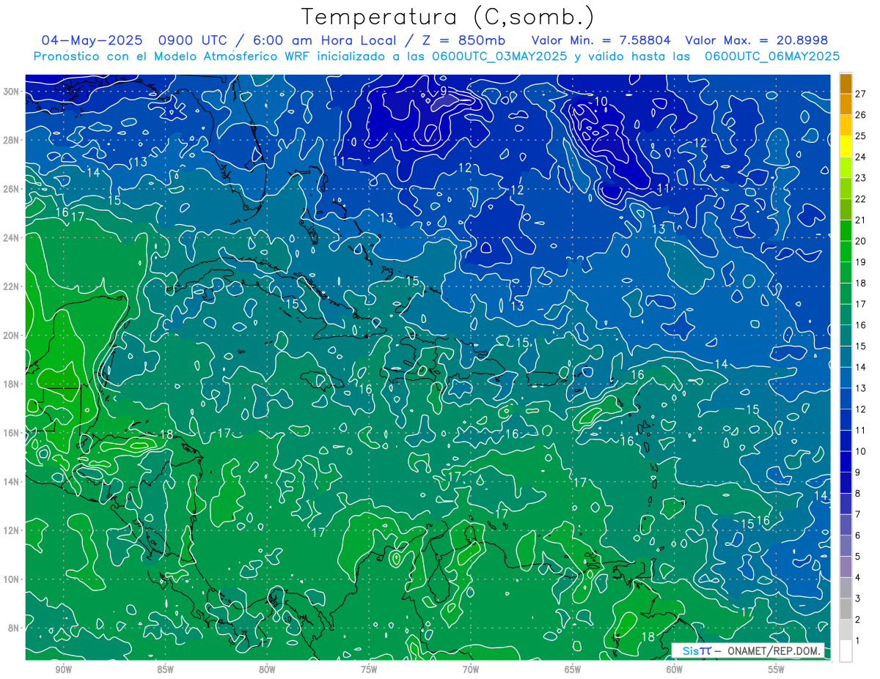
Task: Click the '18N' latitude axis label
Action: point(12,384)
